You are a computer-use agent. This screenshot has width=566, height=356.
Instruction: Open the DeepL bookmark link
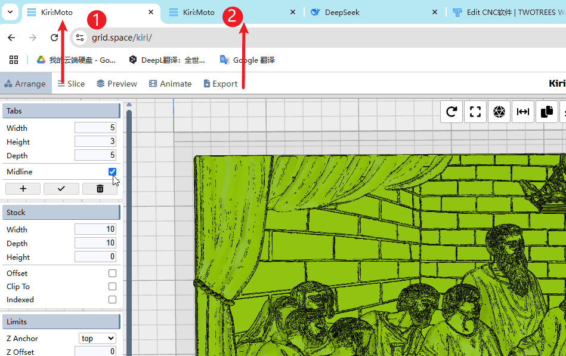point(167,60)
